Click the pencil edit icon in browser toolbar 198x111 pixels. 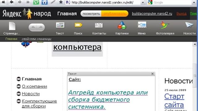click(53, 2)
